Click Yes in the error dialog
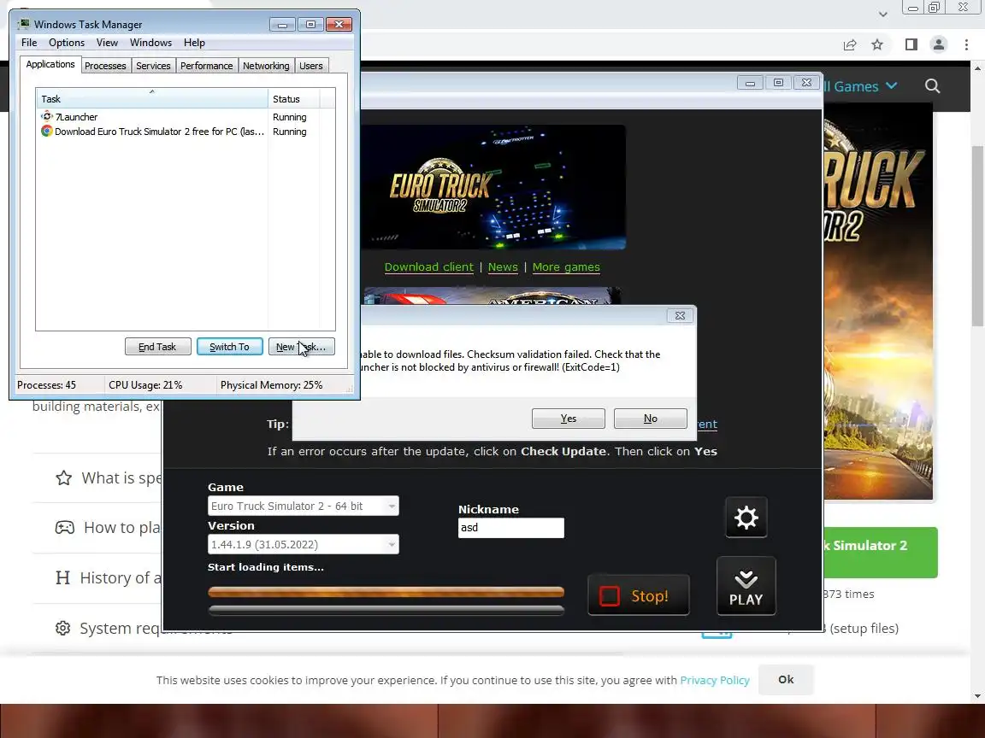Viewport: 985px width, 738px height. pos(569,419)
